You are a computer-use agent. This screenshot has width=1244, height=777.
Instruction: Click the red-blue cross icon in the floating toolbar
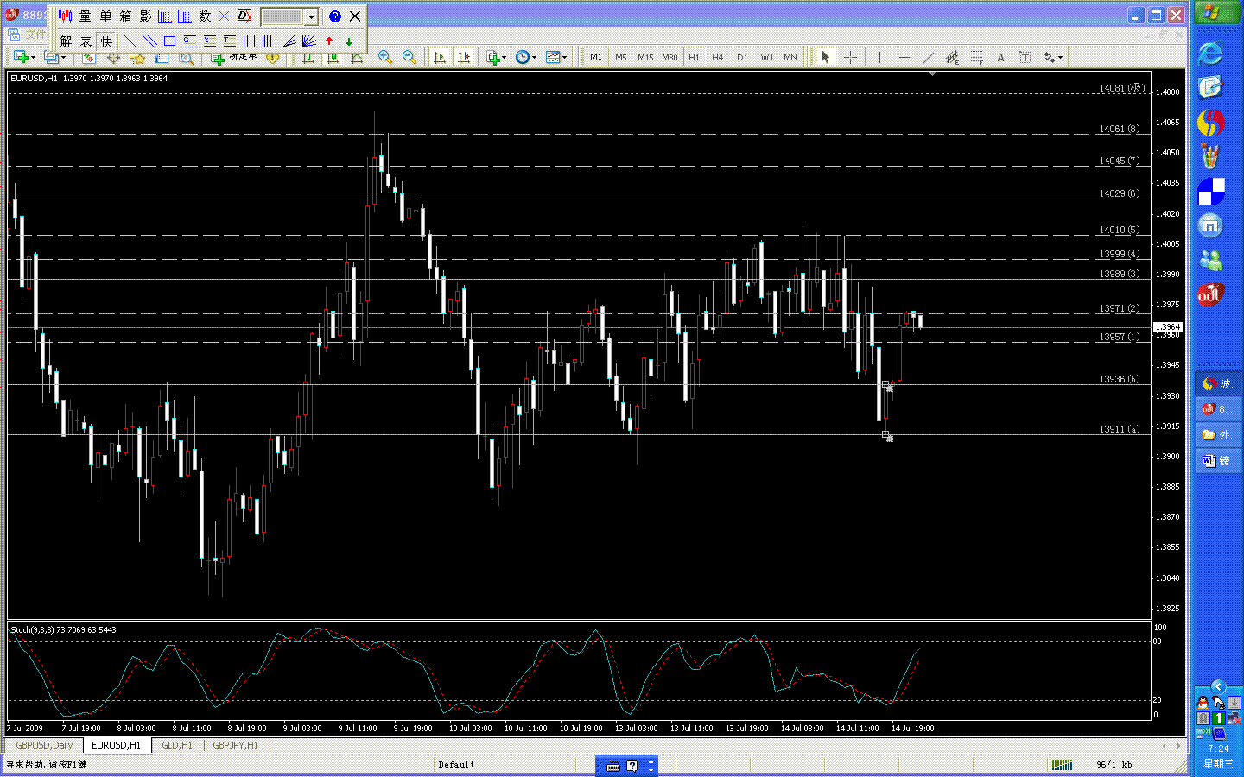click(x=225, y=16)
